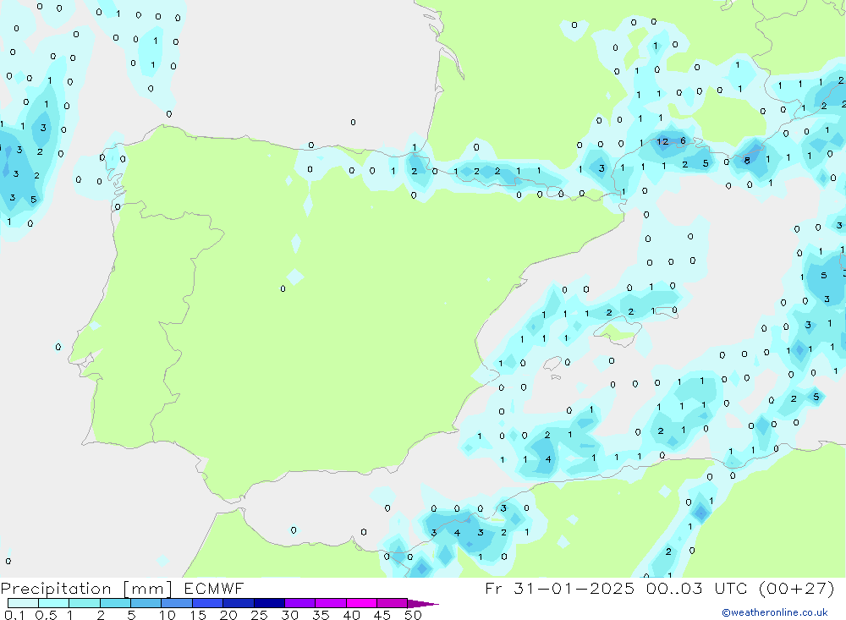Click the '12' precipitation value on the map
Viewport: 846px width, 620px height.
pos(662,142)
